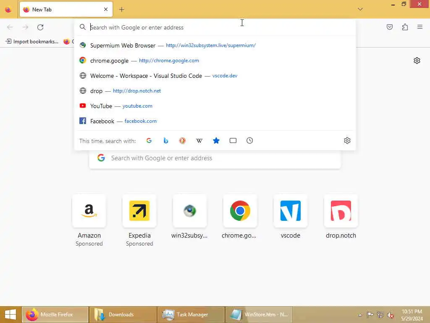Search history with the clock icon
Viewport: 430px width, 323px height.
click(249, 140)
